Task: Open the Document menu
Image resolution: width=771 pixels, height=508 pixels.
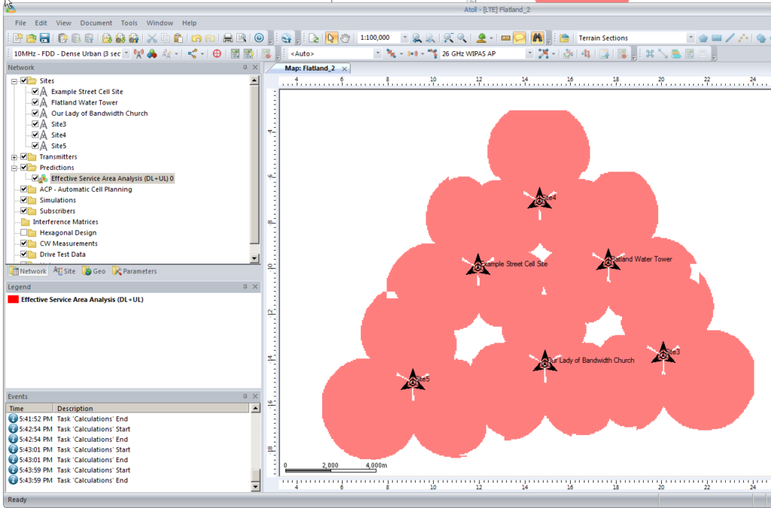Action: [96, 23]
